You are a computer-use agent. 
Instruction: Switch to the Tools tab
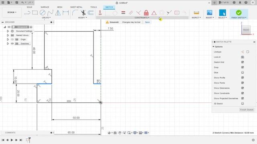[x=94, y=7]
